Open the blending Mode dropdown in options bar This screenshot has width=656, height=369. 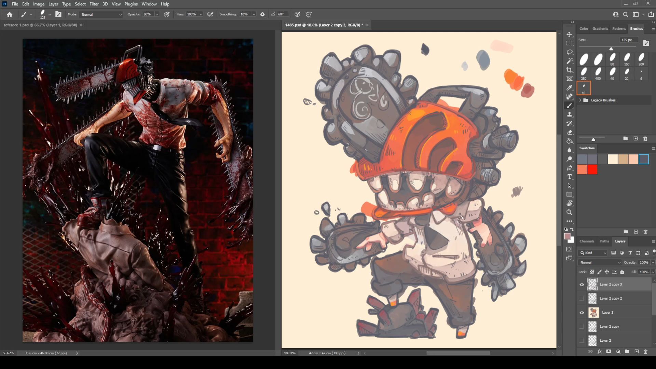coord(101,14)
